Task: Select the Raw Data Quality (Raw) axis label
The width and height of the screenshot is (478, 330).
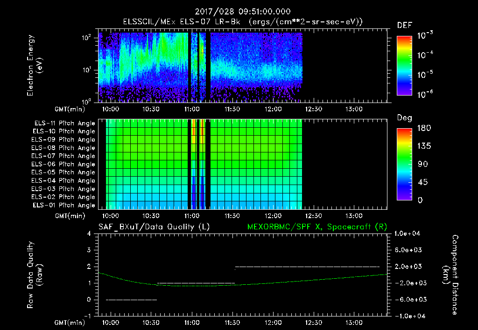Action: coord(35,275)
